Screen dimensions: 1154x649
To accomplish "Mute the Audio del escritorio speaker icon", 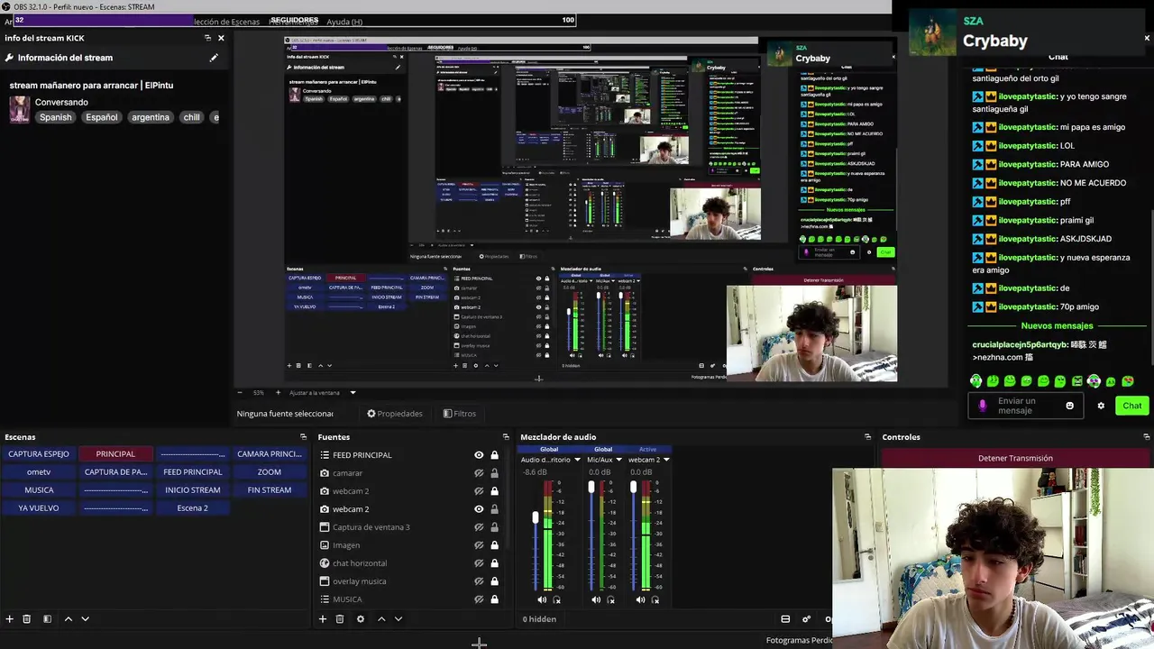I will click(x=542, y=600).
